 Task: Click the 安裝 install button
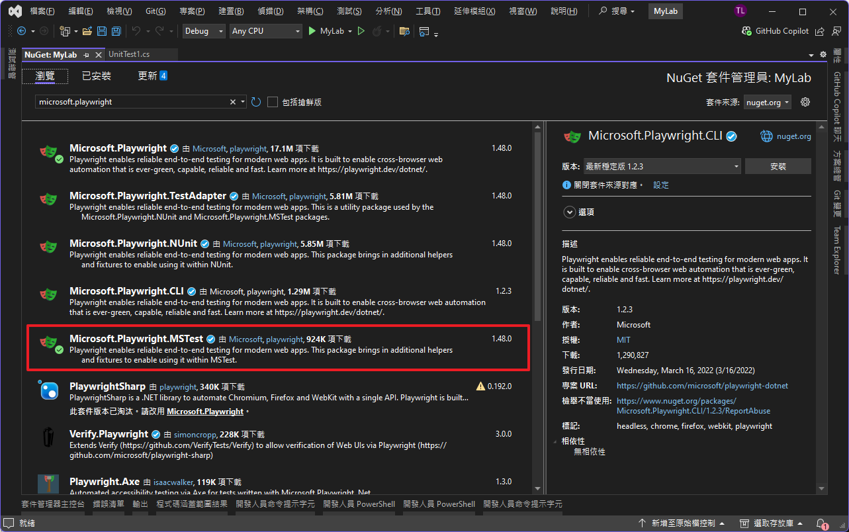(x=778, y=167)
